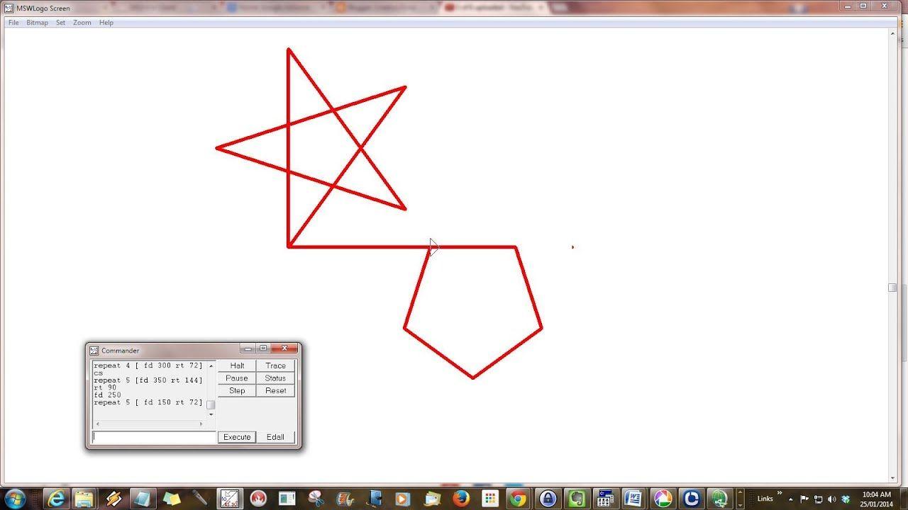
Task: Open Internet Explorer from the taskbar
Action: tap(55, 499)
